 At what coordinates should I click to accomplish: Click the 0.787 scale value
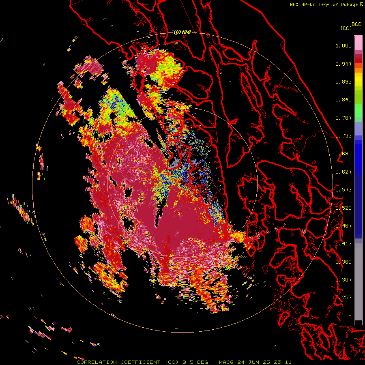click(x=344, y=118)
